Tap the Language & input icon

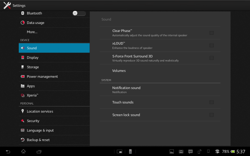(x=23, y=130)
